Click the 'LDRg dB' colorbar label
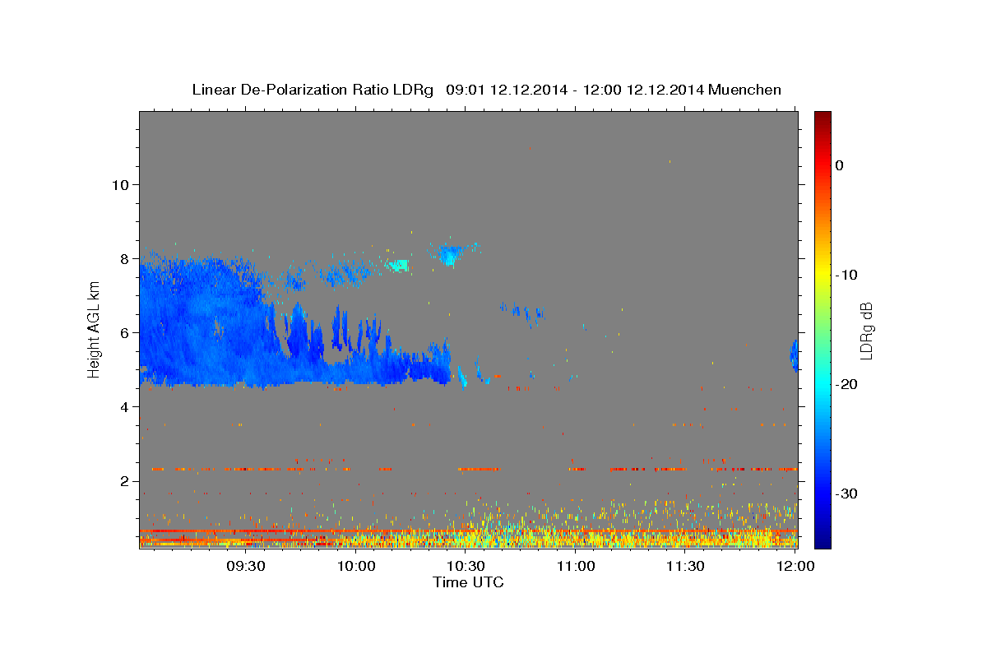987x658 pixels. pyautogui.click(x=866, y=331)
